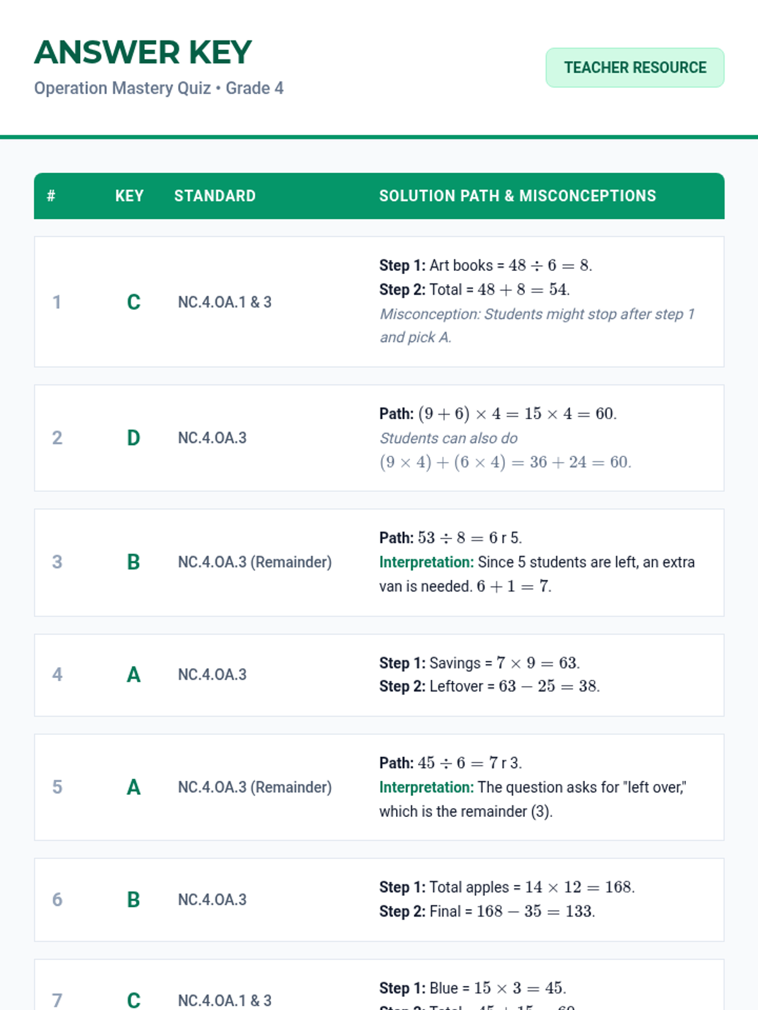Viewport: 758px width, 1010px height.
Task: Click the NC.4.OA.3 standard in row 2
Action: click(212, 438)
